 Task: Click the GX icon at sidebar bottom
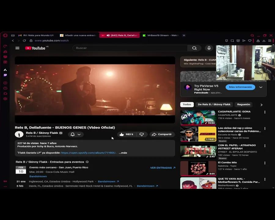pos(5,181)
